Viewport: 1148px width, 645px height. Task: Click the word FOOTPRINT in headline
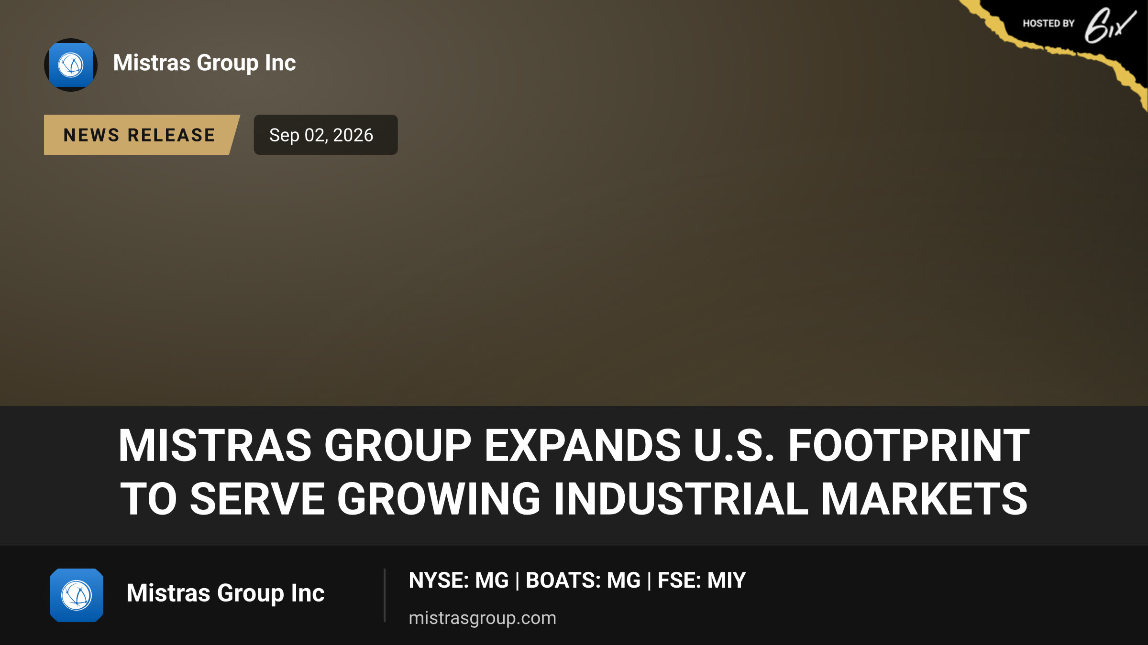tap(909, 445)
